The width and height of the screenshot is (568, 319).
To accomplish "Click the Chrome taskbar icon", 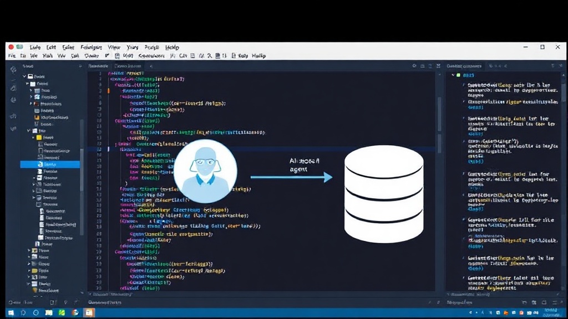I will click(75, 313).
